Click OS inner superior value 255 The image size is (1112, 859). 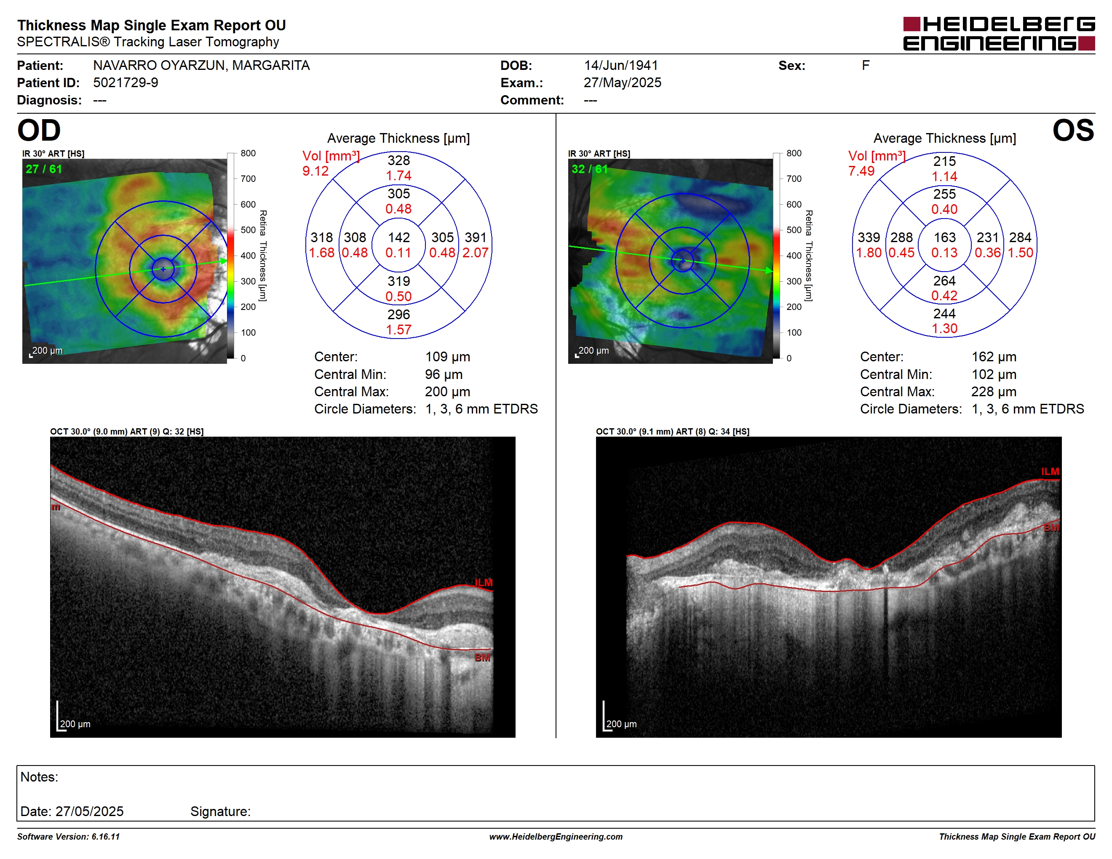coord(944,194)
